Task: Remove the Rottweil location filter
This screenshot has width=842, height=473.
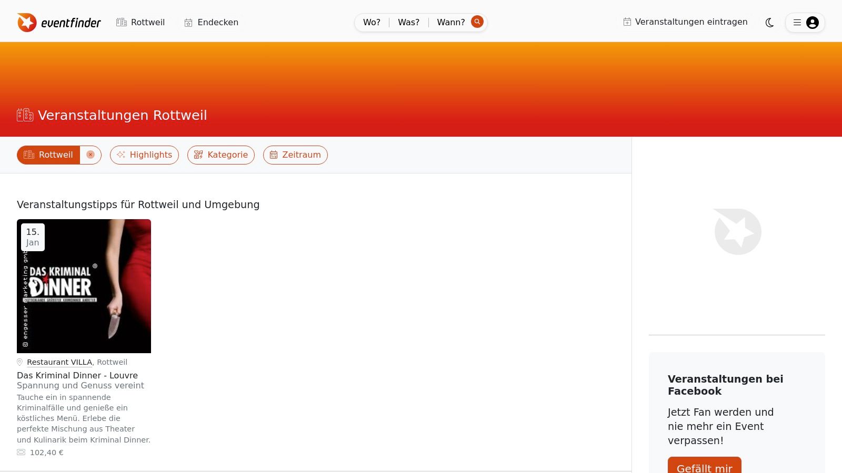Action: pyautogui.click(x=91, y=155)
